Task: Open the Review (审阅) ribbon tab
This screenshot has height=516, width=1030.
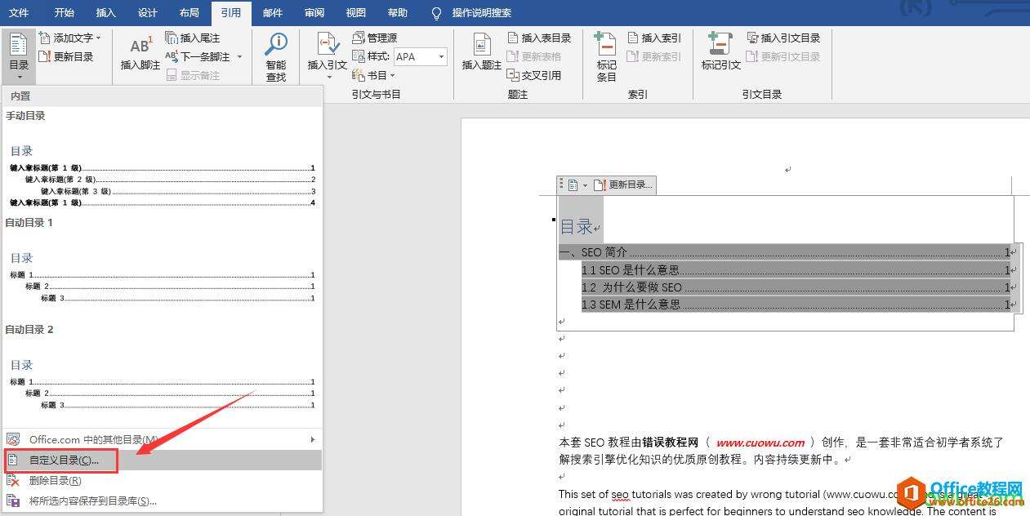Action: tap(314, 13)
